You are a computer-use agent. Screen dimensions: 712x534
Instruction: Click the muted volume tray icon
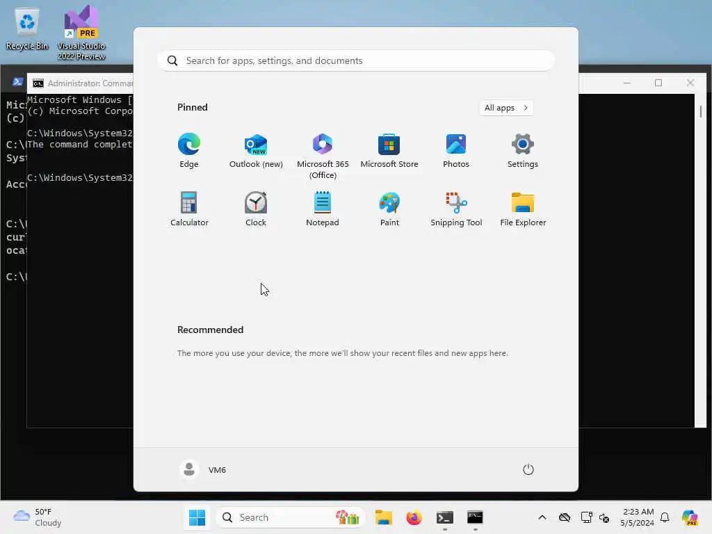pos(604,517)
